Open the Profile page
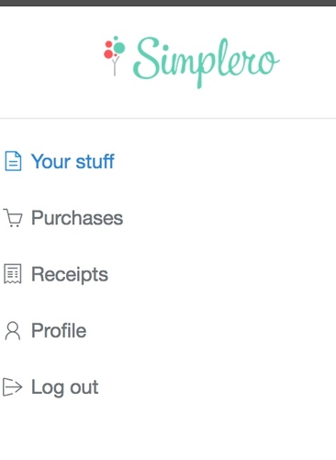This screenshot has height=460, width=336. tap(45, 330)
